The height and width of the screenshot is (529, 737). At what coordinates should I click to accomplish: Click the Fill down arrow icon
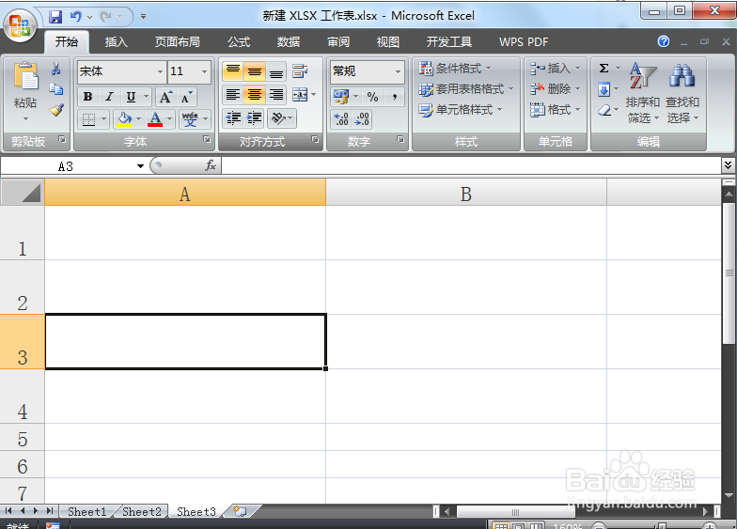(x=604, y=89)
